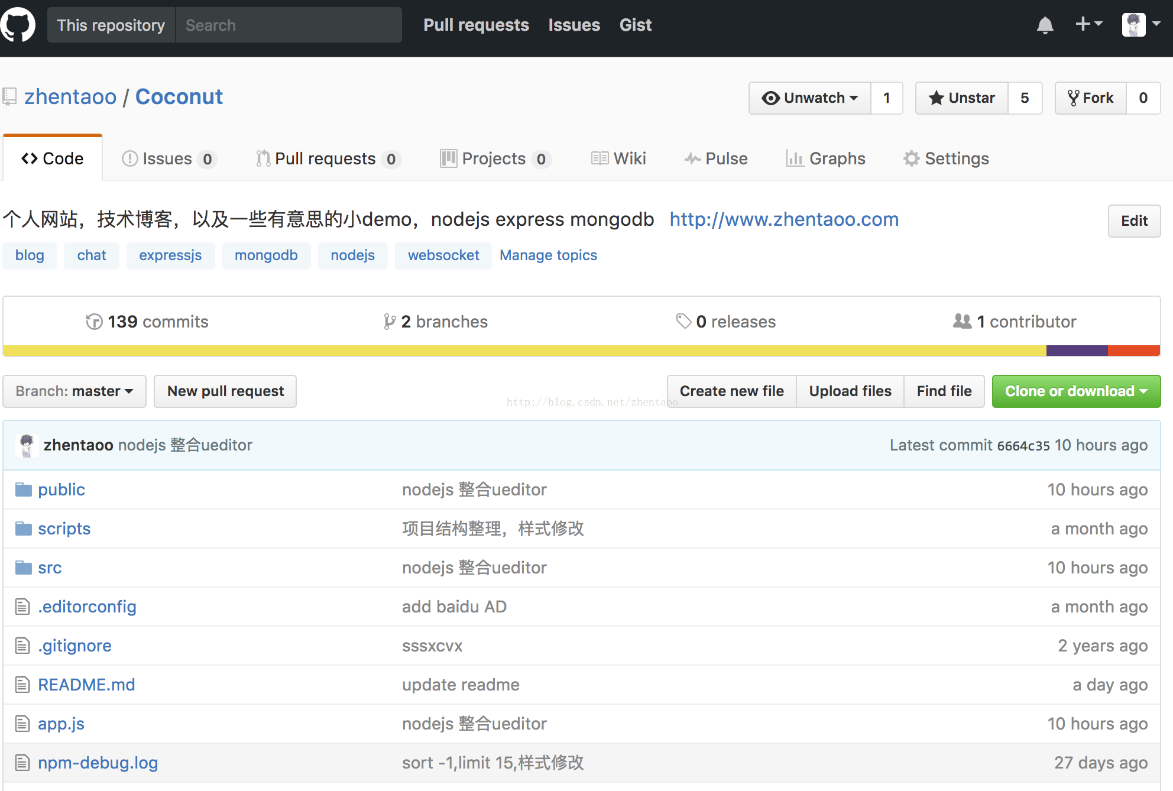The height and width of the screenshot is (791, 1173).
Task: Unstar the Coconut repository
Action: (962, 98)
